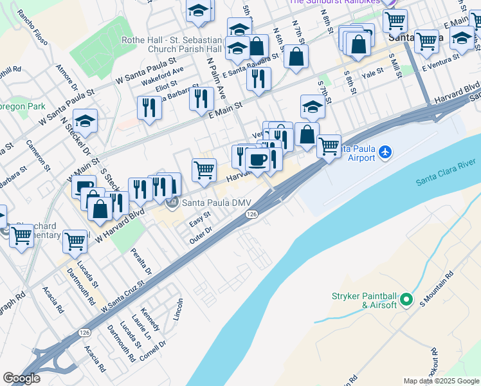The height and width of the screenshot is (386, 481).
Task: Click the Santa Paula Airport airplane icon
Action: 385,152
